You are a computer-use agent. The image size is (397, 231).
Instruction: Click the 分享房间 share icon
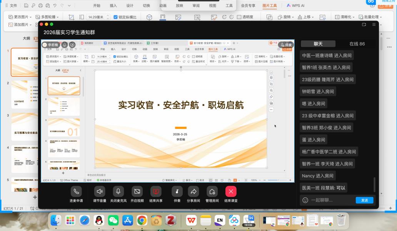click(x=193, y=191)
